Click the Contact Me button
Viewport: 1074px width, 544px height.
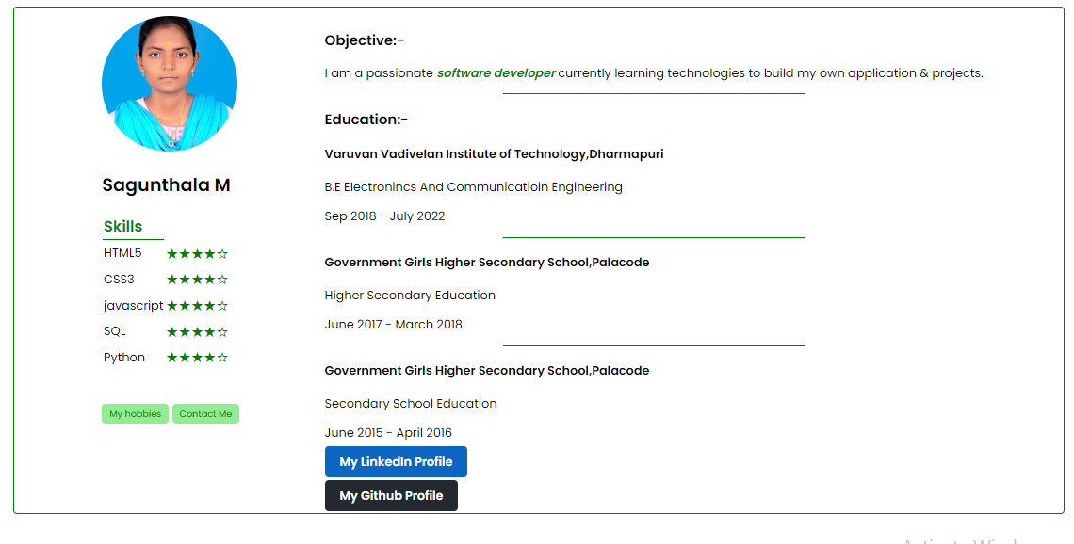point(205,413)
